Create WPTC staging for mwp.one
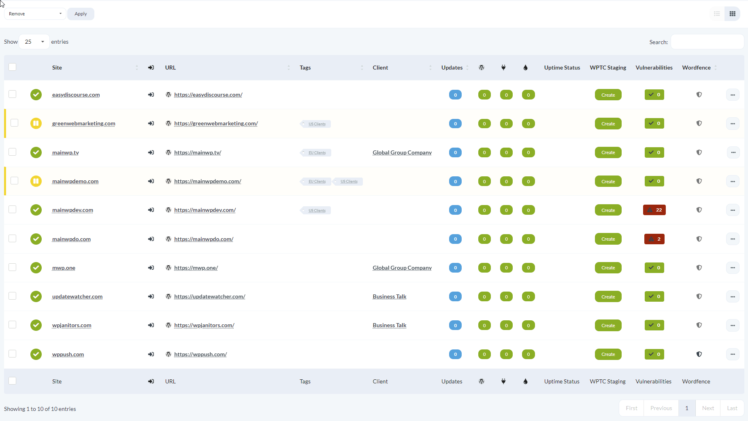Screen dimensions: 748x421 [608, 268]
